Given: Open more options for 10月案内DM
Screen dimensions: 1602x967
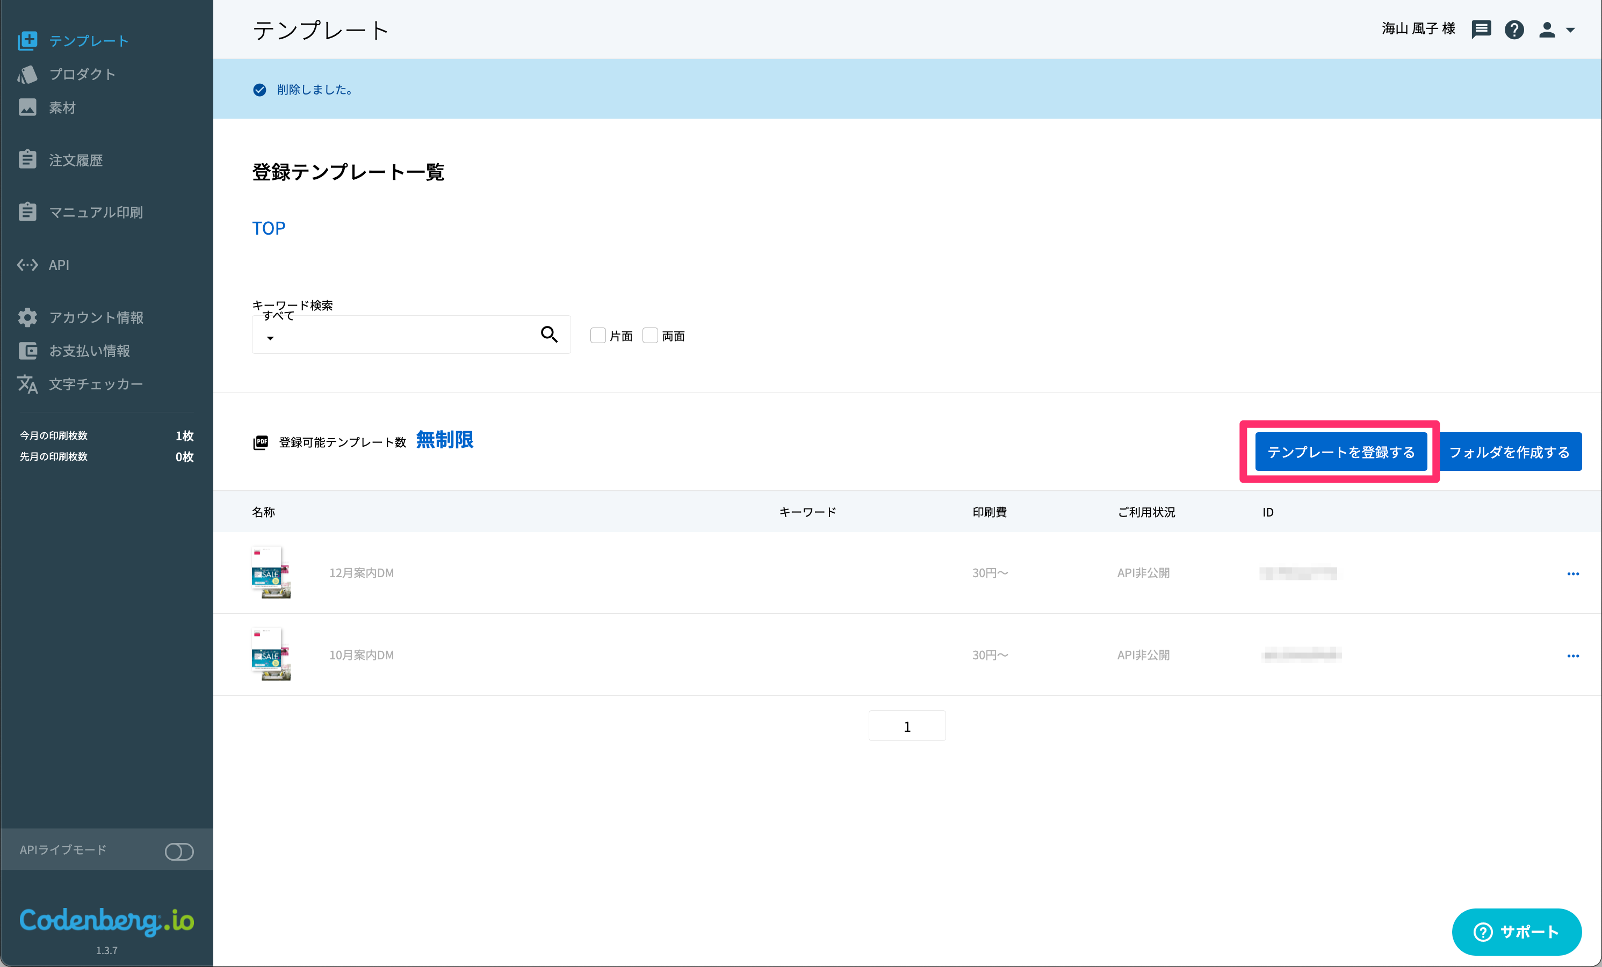Looking at the screenshot, I should (1573, 656).
